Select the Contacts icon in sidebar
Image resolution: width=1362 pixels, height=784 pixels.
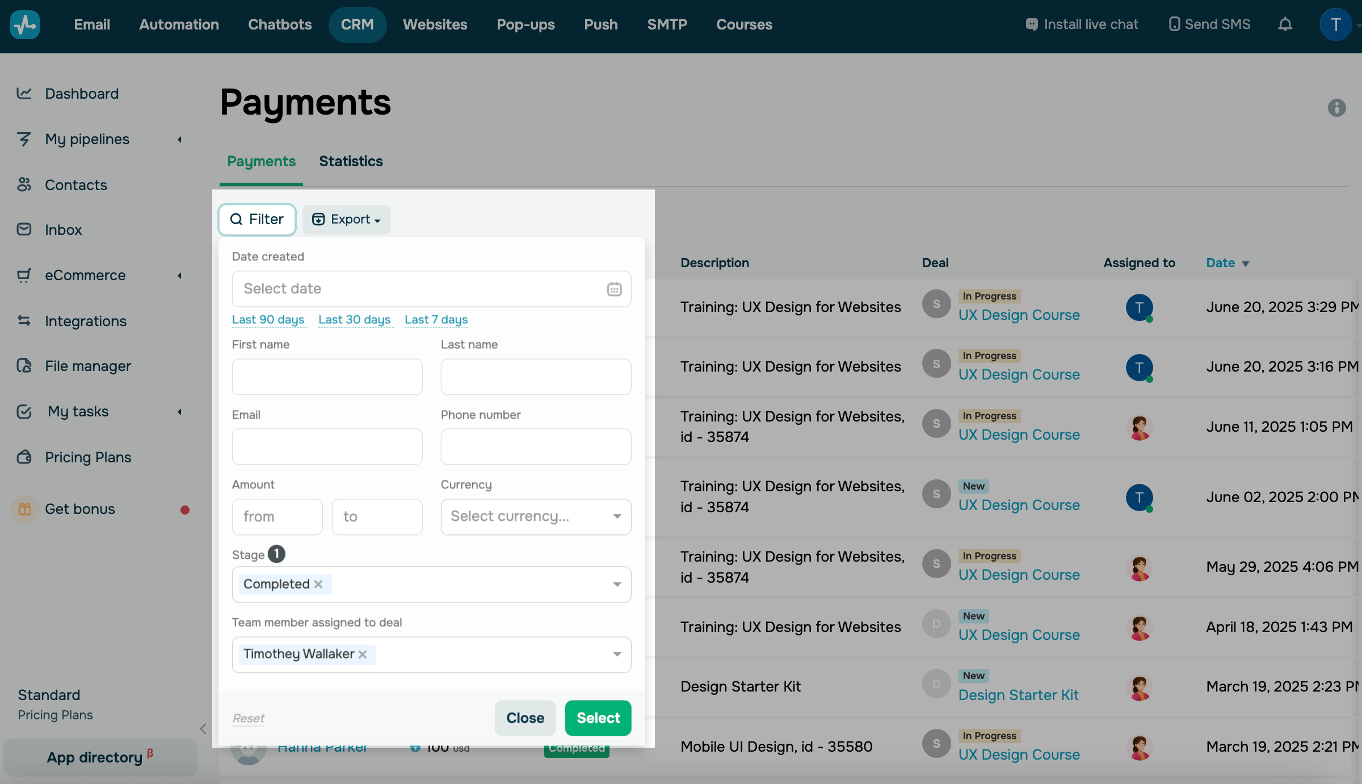(24, 185)
